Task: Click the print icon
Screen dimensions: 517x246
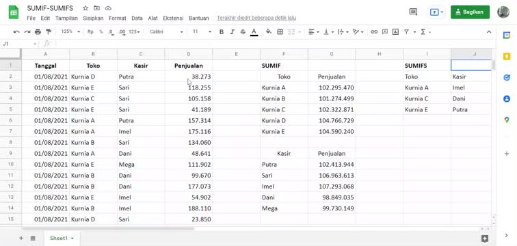Action: point(38,31)
